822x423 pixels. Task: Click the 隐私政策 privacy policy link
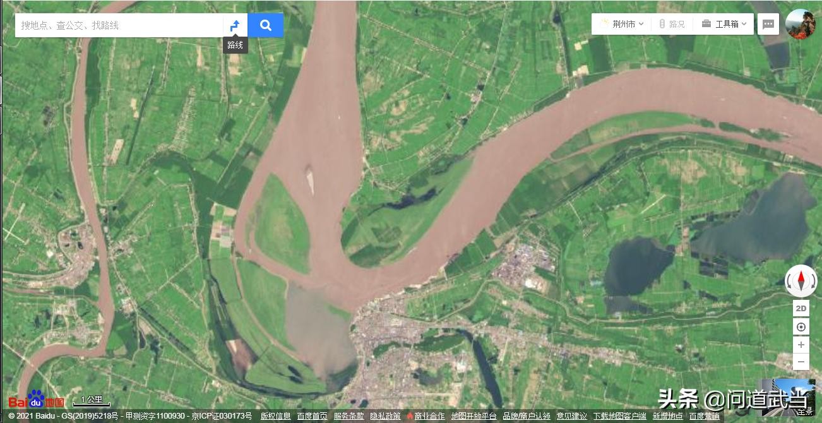tap(385, 416)
